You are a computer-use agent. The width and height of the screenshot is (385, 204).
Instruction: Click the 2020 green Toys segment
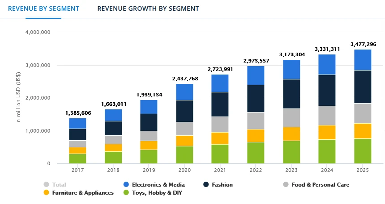pos(184,154)
